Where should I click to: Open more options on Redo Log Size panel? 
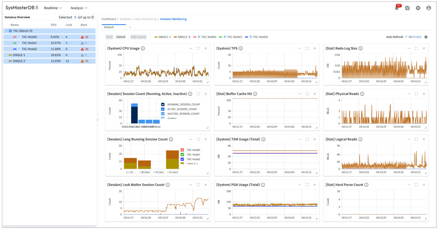coord(409,48)
